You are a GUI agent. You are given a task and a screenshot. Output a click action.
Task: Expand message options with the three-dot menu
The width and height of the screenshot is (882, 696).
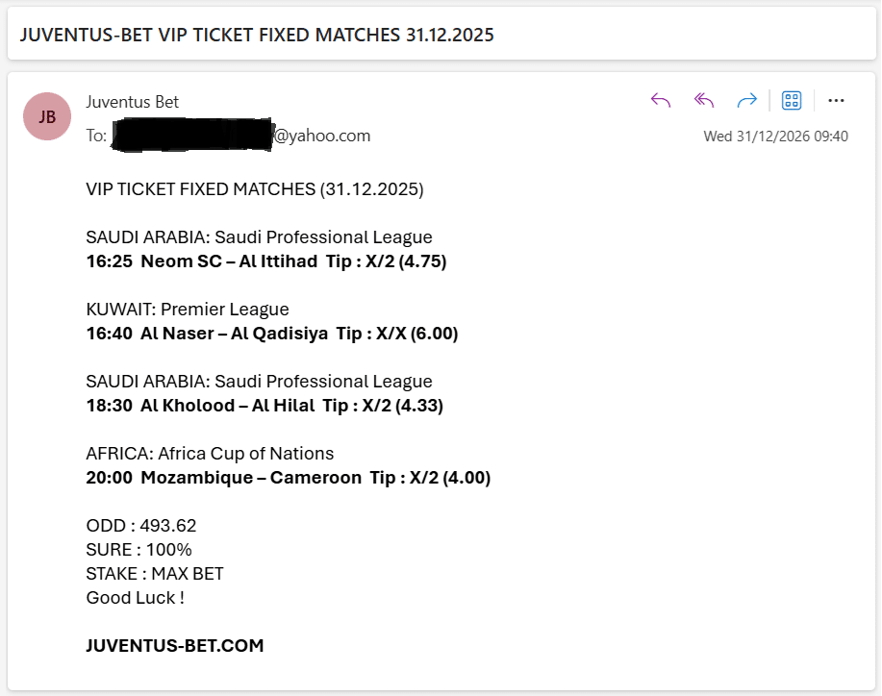[x=836, y=99]
